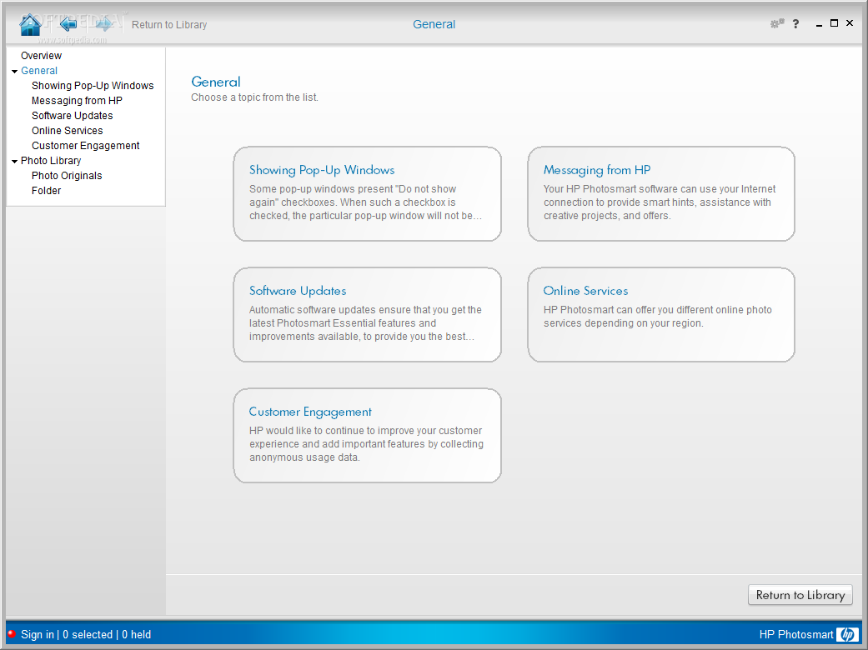The width and height of the screenshot is (868, 650).
Task: Click the red sign-in status dot
Action: pos(11,634)
